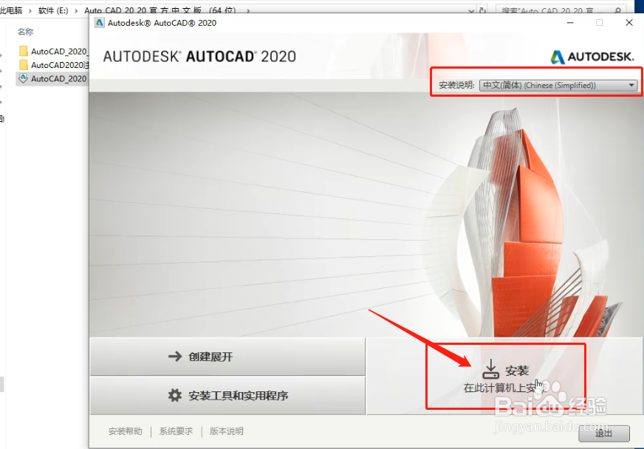Viewport: 644px width, 449px height.
Task: Click the installer icon next to AutoCAD_2020 file
Action: pos(24,78)
